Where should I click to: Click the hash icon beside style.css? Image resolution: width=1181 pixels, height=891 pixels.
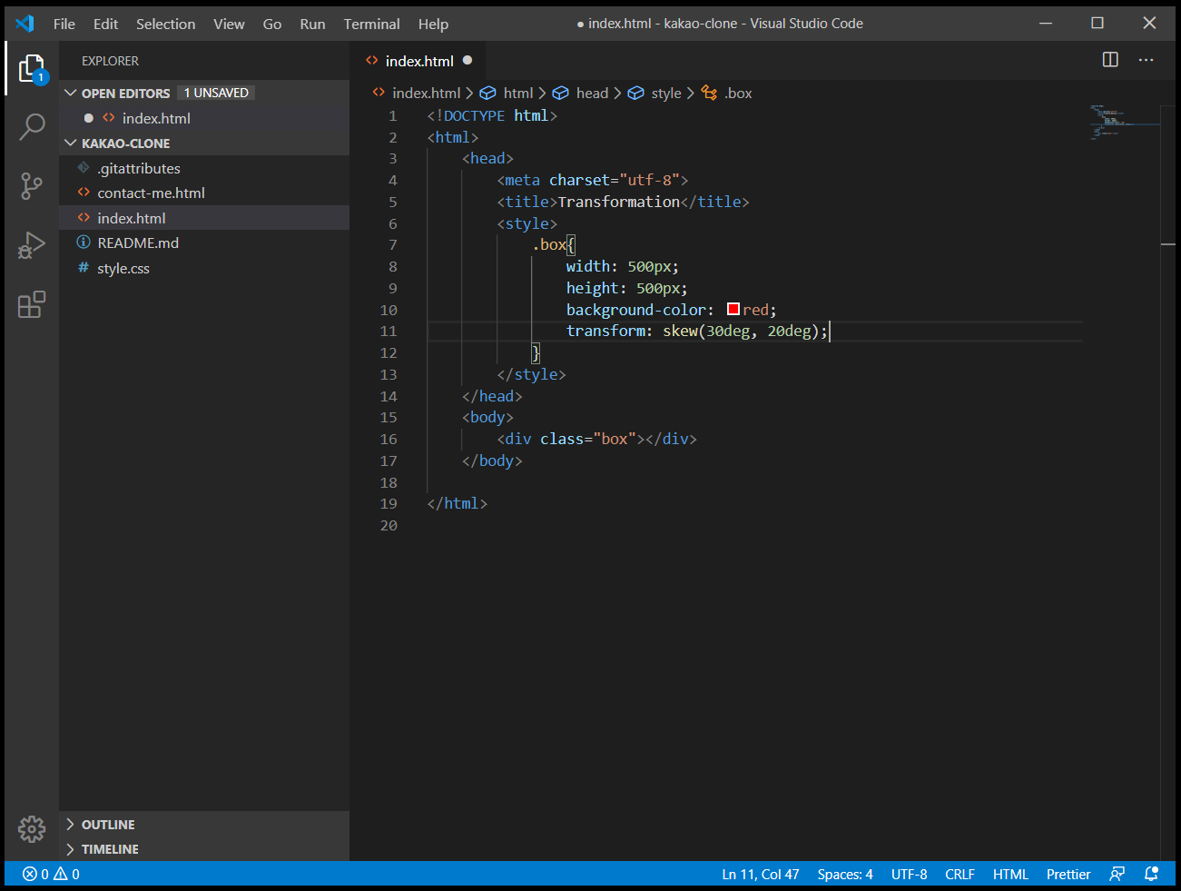tap(84, 268)
